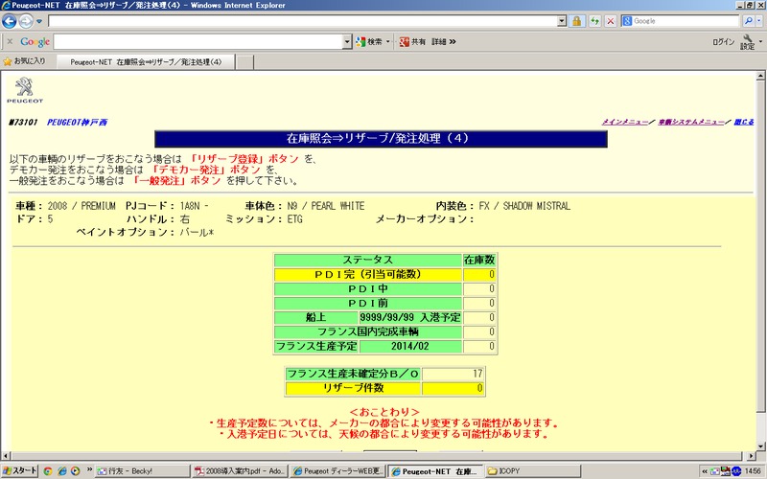Viewport: 767px width, 479px height.
Task: Click the Peugeot lion logo
Action: (x=25, y=90)
